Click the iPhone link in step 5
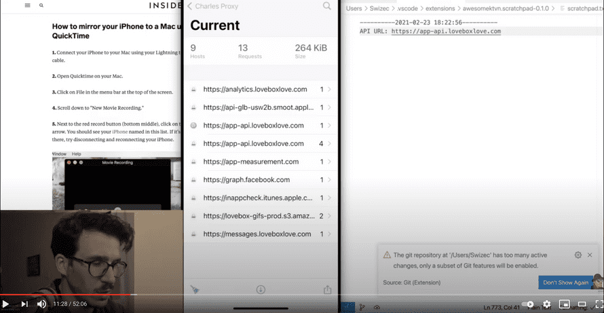Screen dimensions: 604x313 click(119, 132)
